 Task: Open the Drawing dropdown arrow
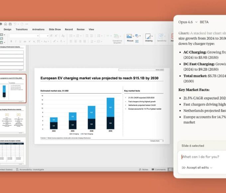(x=152, y=36)
